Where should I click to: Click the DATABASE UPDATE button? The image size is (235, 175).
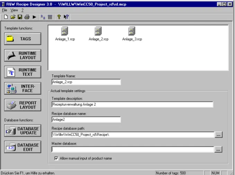(23, 131)
